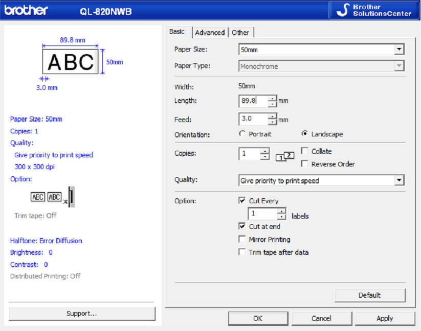This screenshot has width=421, height=331.
Task: Increase Copies using the up spinner
Action: tap(264, 151)
